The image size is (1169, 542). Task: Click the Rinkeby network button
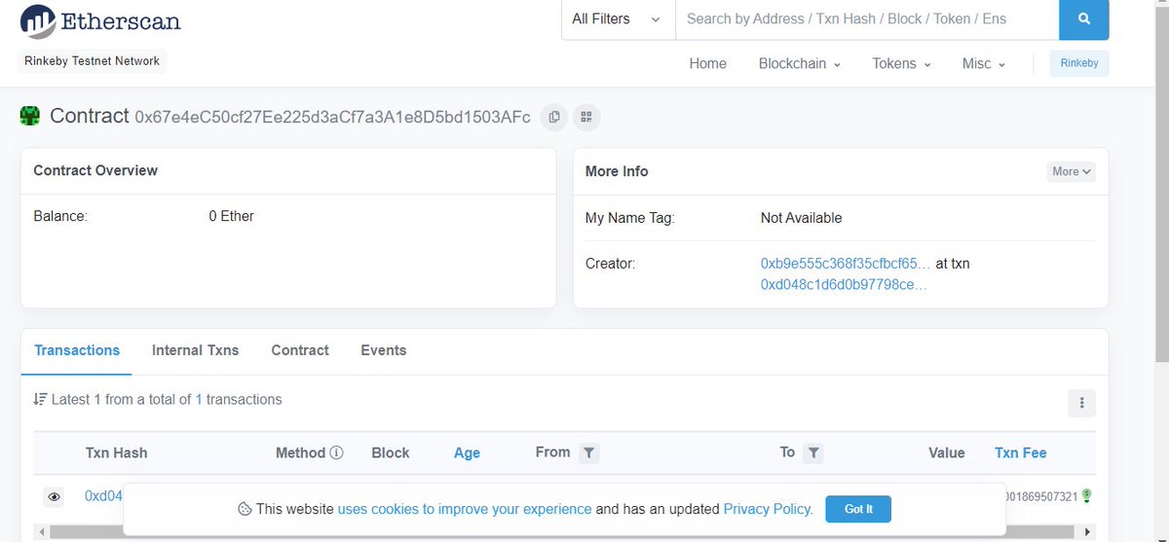click(1079, 63)
